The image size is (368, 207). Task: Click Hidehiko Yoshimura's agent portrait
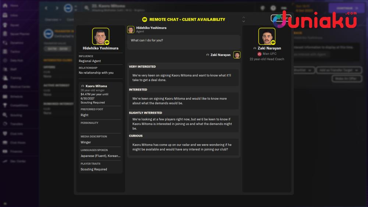101,36
